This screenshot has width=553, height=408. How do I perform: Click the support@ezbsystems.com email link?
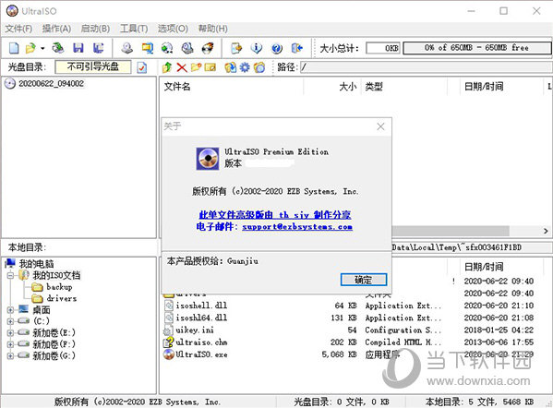pyautogui.click(x=297, y=227)
